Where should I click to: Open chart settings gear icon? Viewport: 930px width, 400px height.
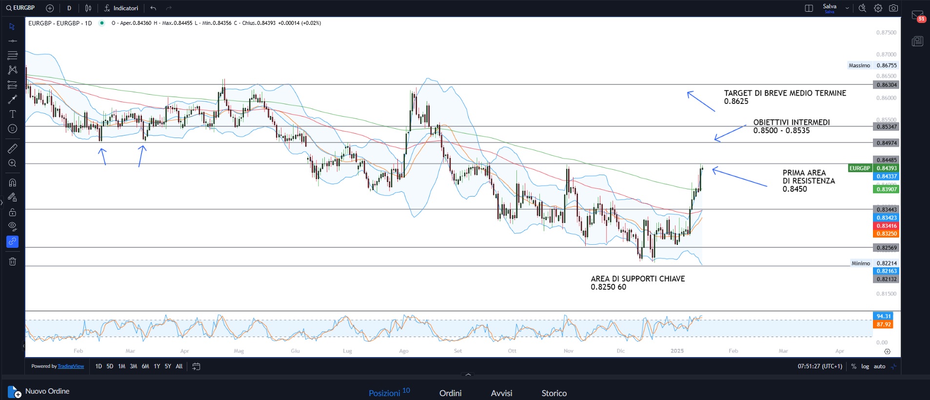pyautogui.click(x=878, y=8)
